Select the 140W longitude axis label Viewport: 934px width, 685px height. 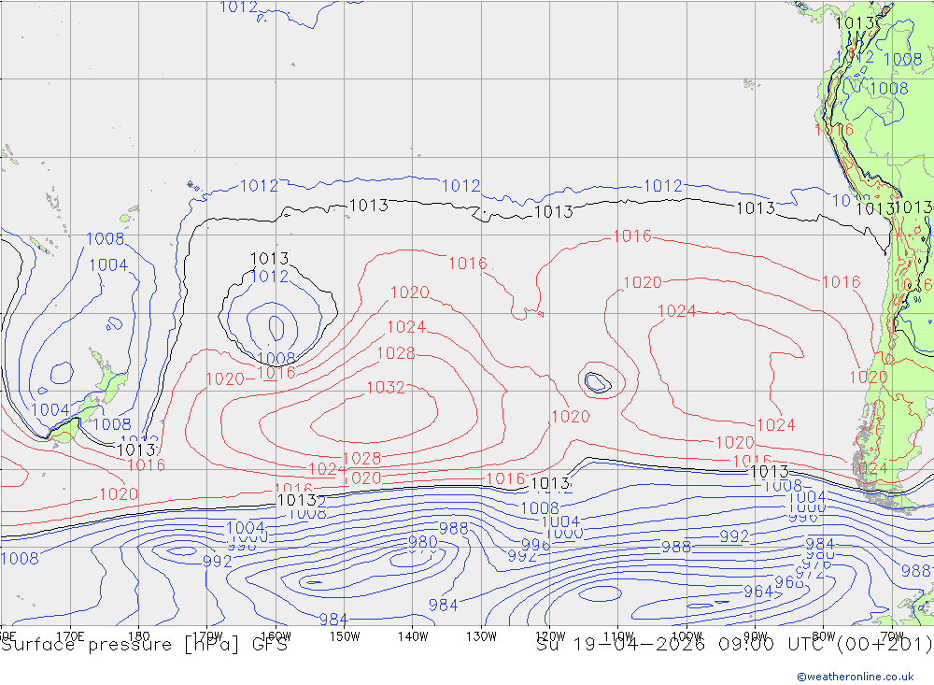[413, 636]
